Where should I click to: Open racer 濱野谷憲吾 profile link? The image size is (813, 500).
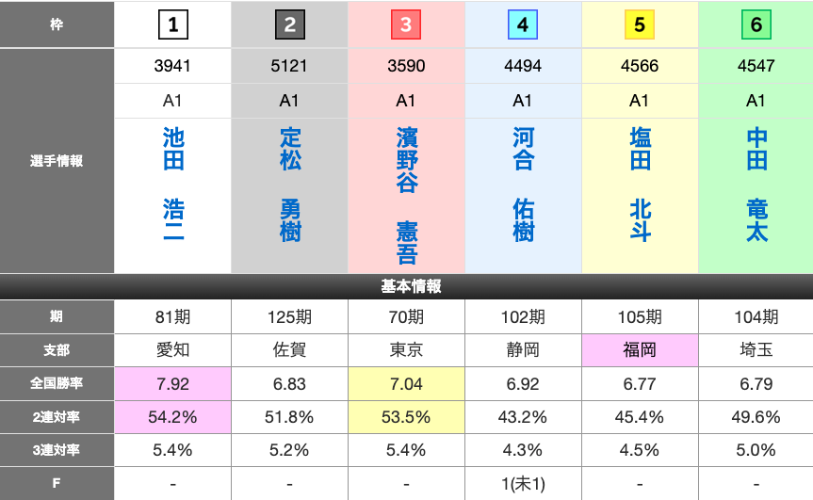[406, 196]
